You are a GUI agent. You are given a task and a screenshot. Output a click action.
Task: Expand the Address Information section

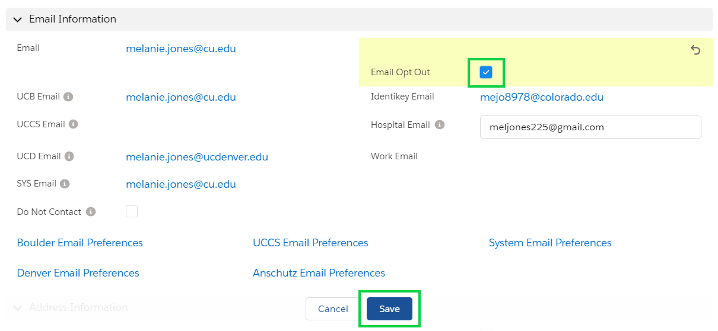click(x=17, y=308)
